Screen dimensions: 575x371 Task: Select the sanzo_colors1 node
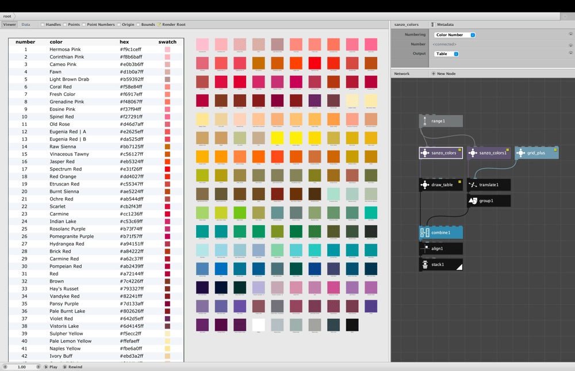coord(489,153)
